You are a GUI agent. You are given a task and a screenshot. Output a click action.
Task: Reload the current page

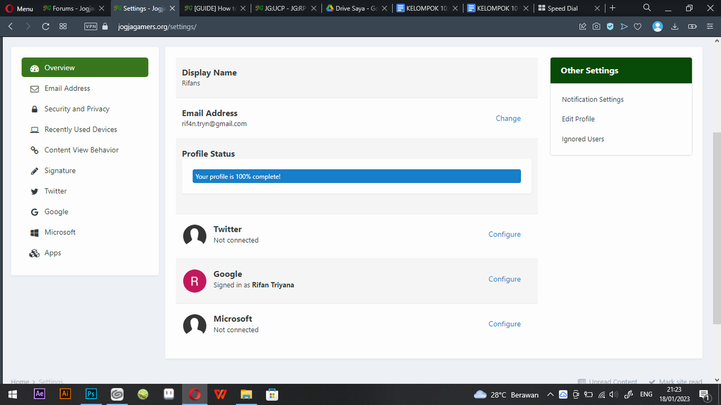pyautogui.click(x=46, y=26)
